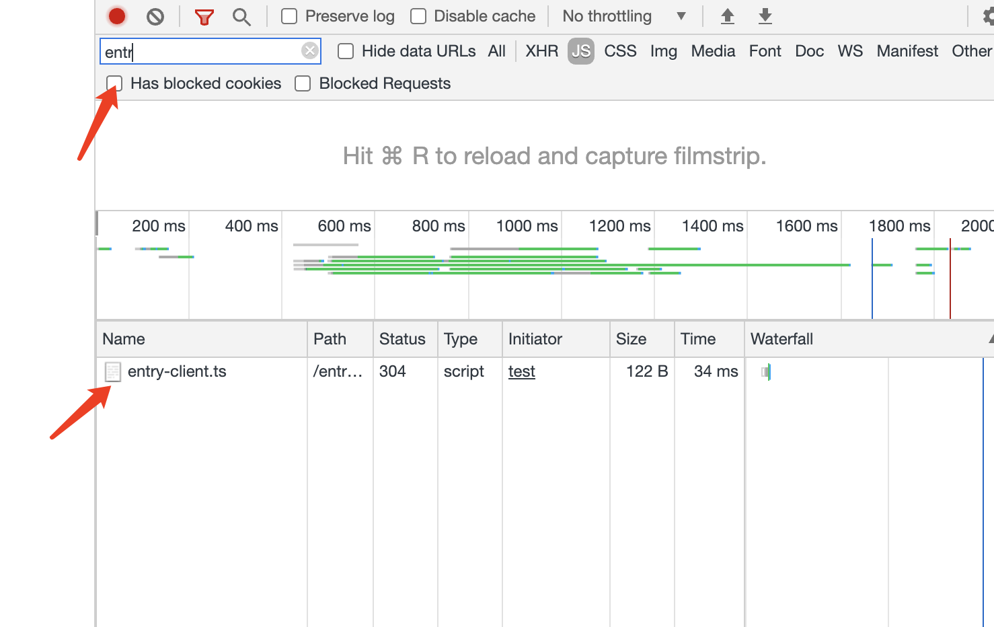Click the entry-client.ts file icon
The image size is (994, 627).
pyautogui.click(x=112, y=371)
